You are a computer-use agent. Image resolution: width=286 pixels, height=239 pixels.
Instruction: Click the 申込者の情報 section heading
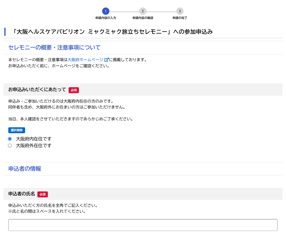[25, 169]
